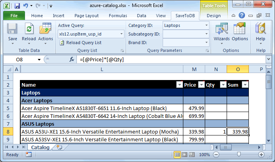Select column L header
Image resolution: width=275 pixels, height=162 pixels.
[x=102, y=69]
